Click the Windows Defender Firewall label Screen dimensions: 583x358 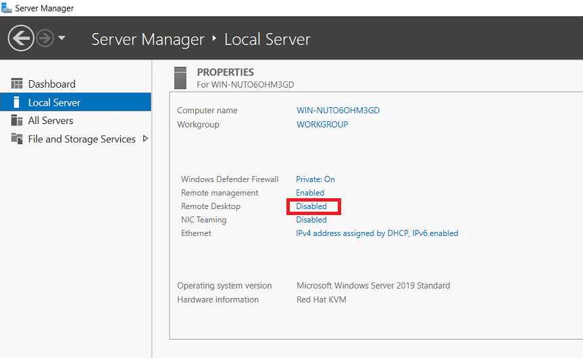tap(230, 179)
